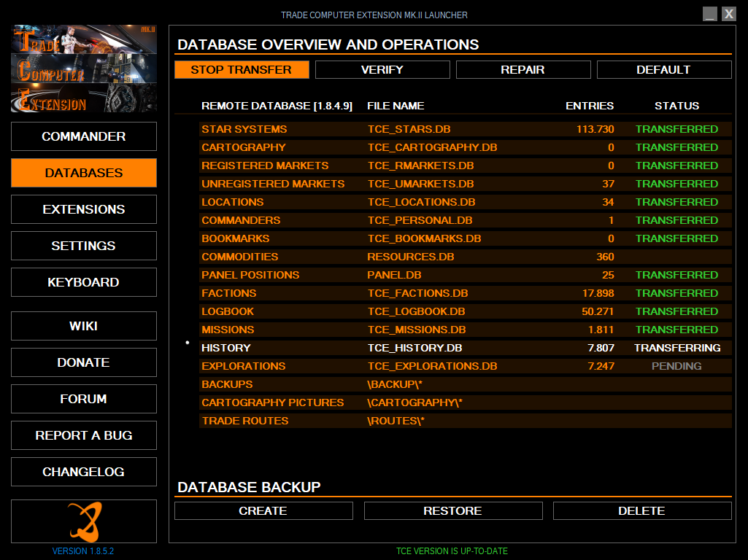
Task: Delete a database backup
Action: [642, 511]
